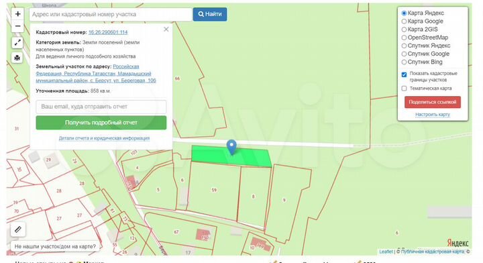Select OpenStreetMap radio option
Image resolution: width=483 pixels, height=263 pixels.
coord(404,38)
